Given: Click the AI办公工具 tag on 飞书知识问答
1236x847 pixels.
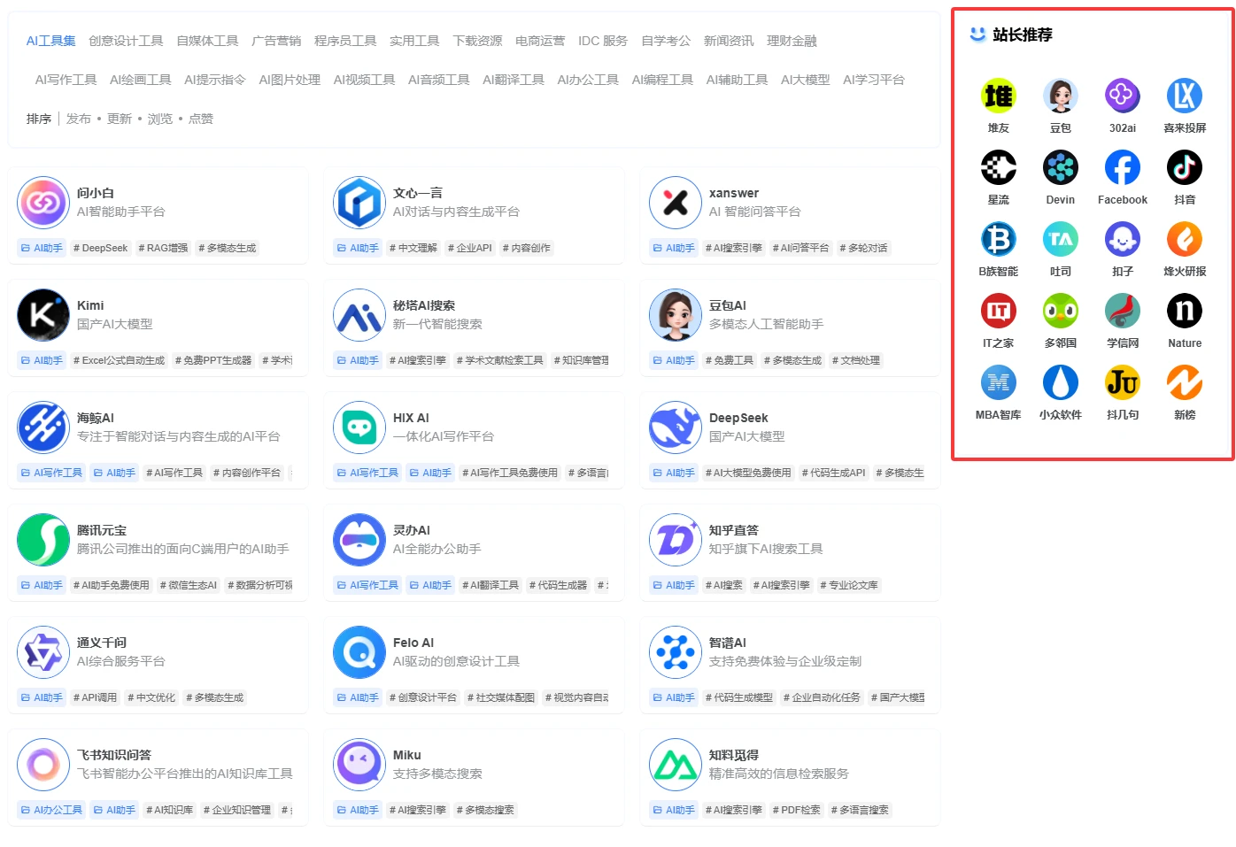Looking at the screenshot, I should [x=52, y=810].
